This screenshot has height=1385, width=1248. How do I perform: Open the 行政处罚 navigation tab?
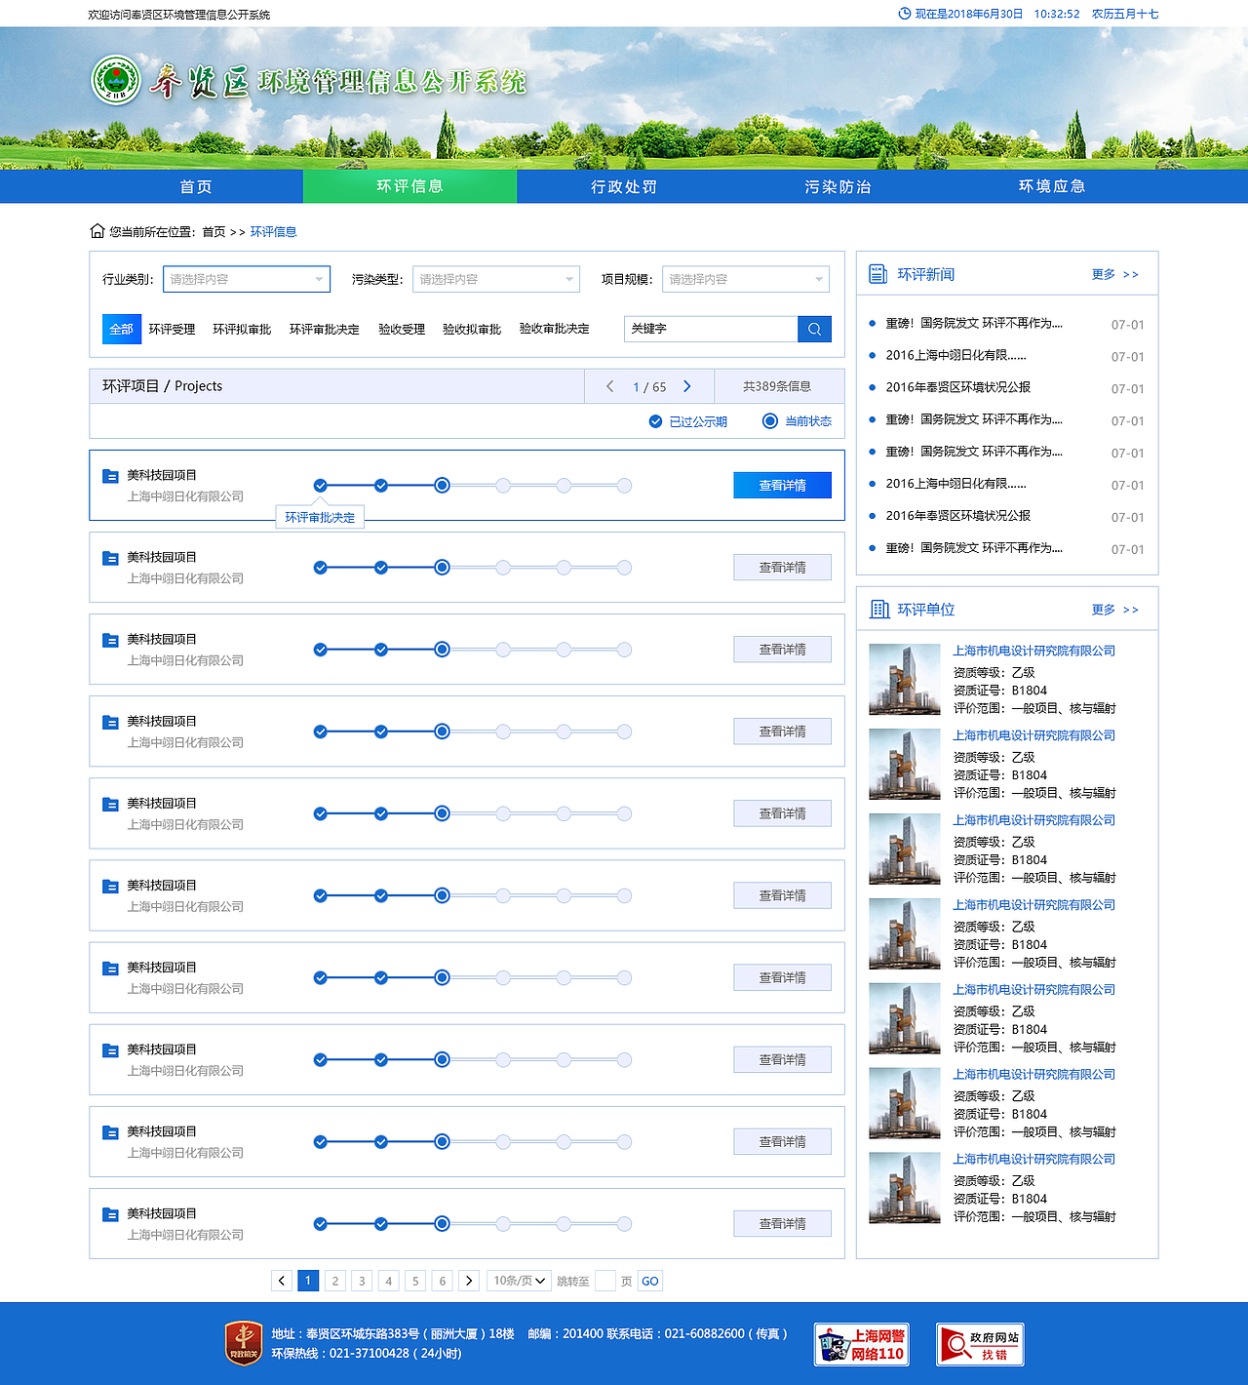tap(624, 186)
